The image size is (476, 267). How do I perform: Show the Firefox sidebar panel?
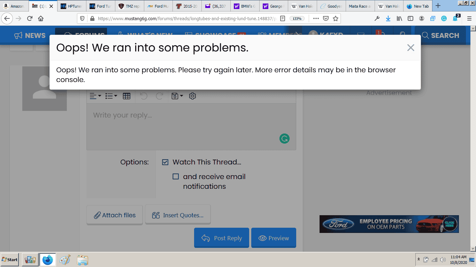click(410, 19)
